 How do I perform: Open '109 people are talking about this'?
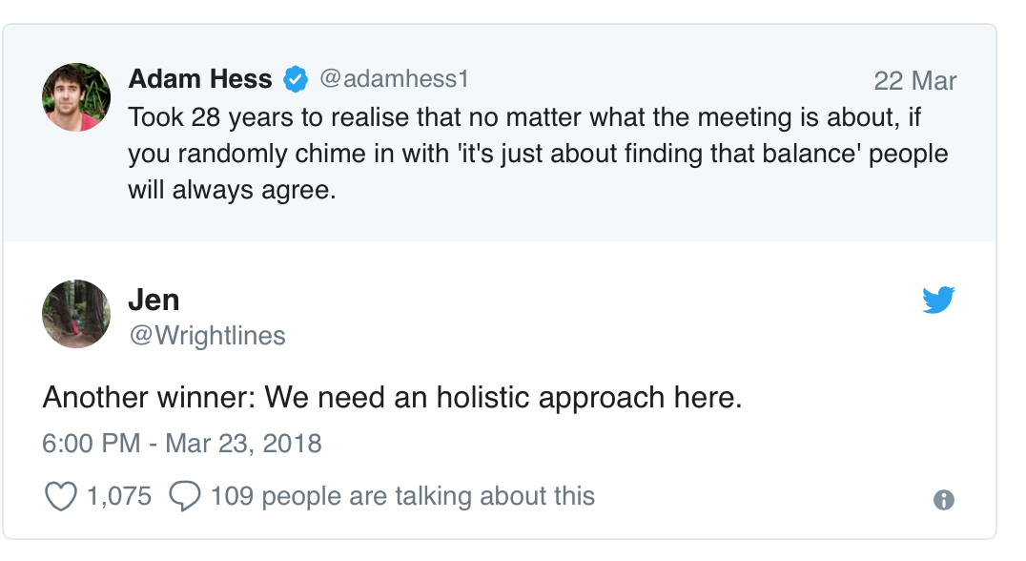402,497
